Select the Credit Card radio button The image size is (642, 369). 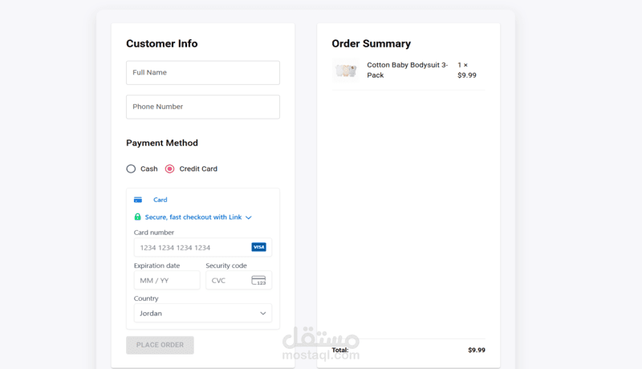pos(169,169)
